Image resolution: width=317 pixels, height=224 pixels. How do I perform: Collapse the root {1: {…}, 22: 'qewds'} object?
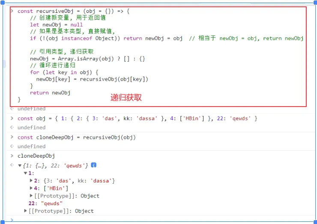tap(20, 165)
